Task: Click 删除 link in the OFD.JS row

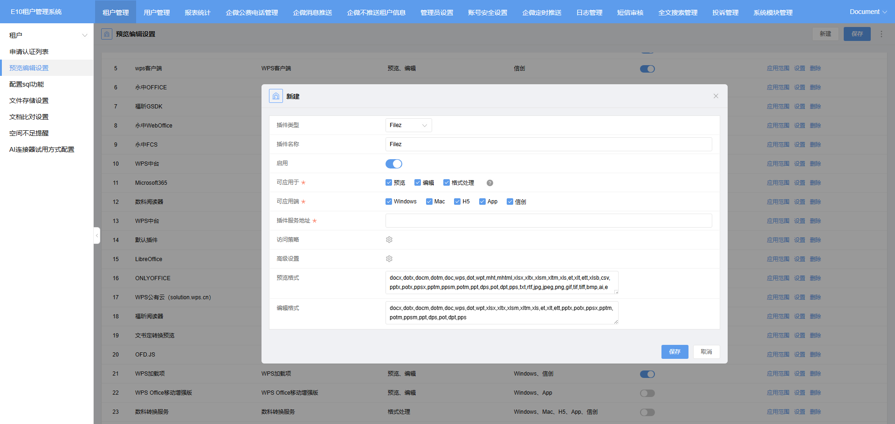Action: click(816, 355)
